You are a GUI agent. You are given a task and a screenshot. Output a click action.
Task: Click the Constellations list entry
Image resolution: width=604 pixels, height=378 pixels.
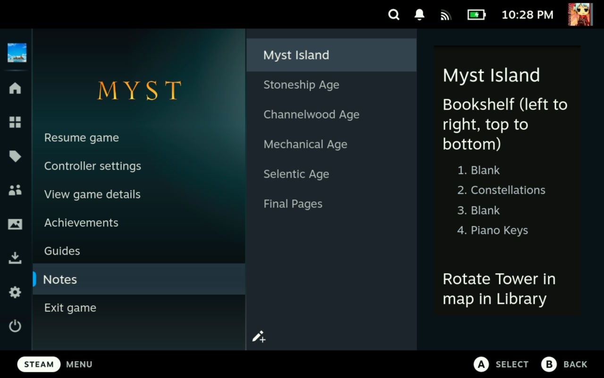[508, 190]
